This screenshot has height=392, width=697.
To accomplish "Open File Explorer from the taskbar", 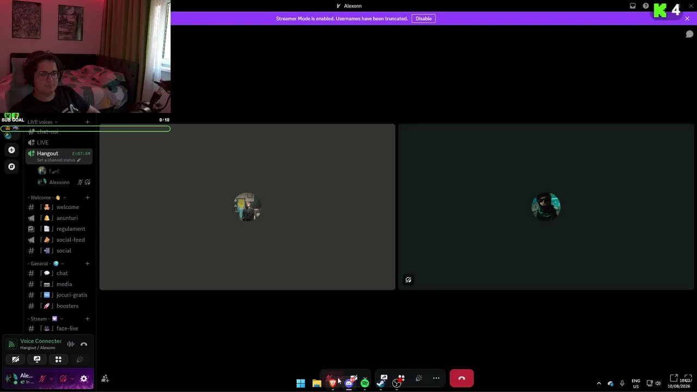I will pyautogui.click(x=316, y=383).
